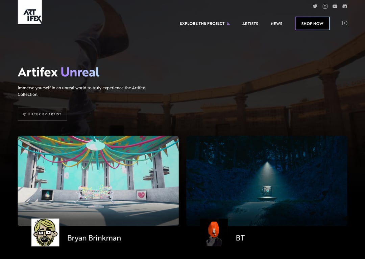
Task: Open BT's dark forest scene
Action: click(267, 181)
